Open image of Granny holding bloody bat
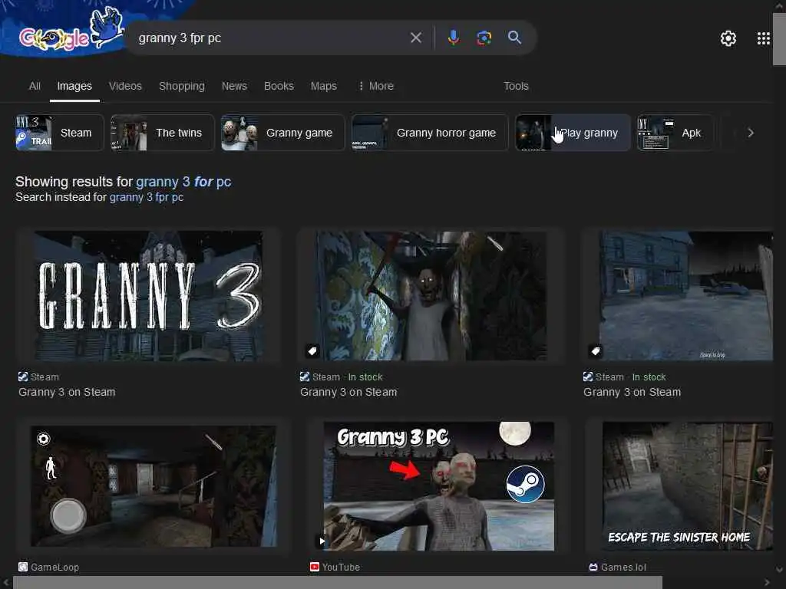 431,295
